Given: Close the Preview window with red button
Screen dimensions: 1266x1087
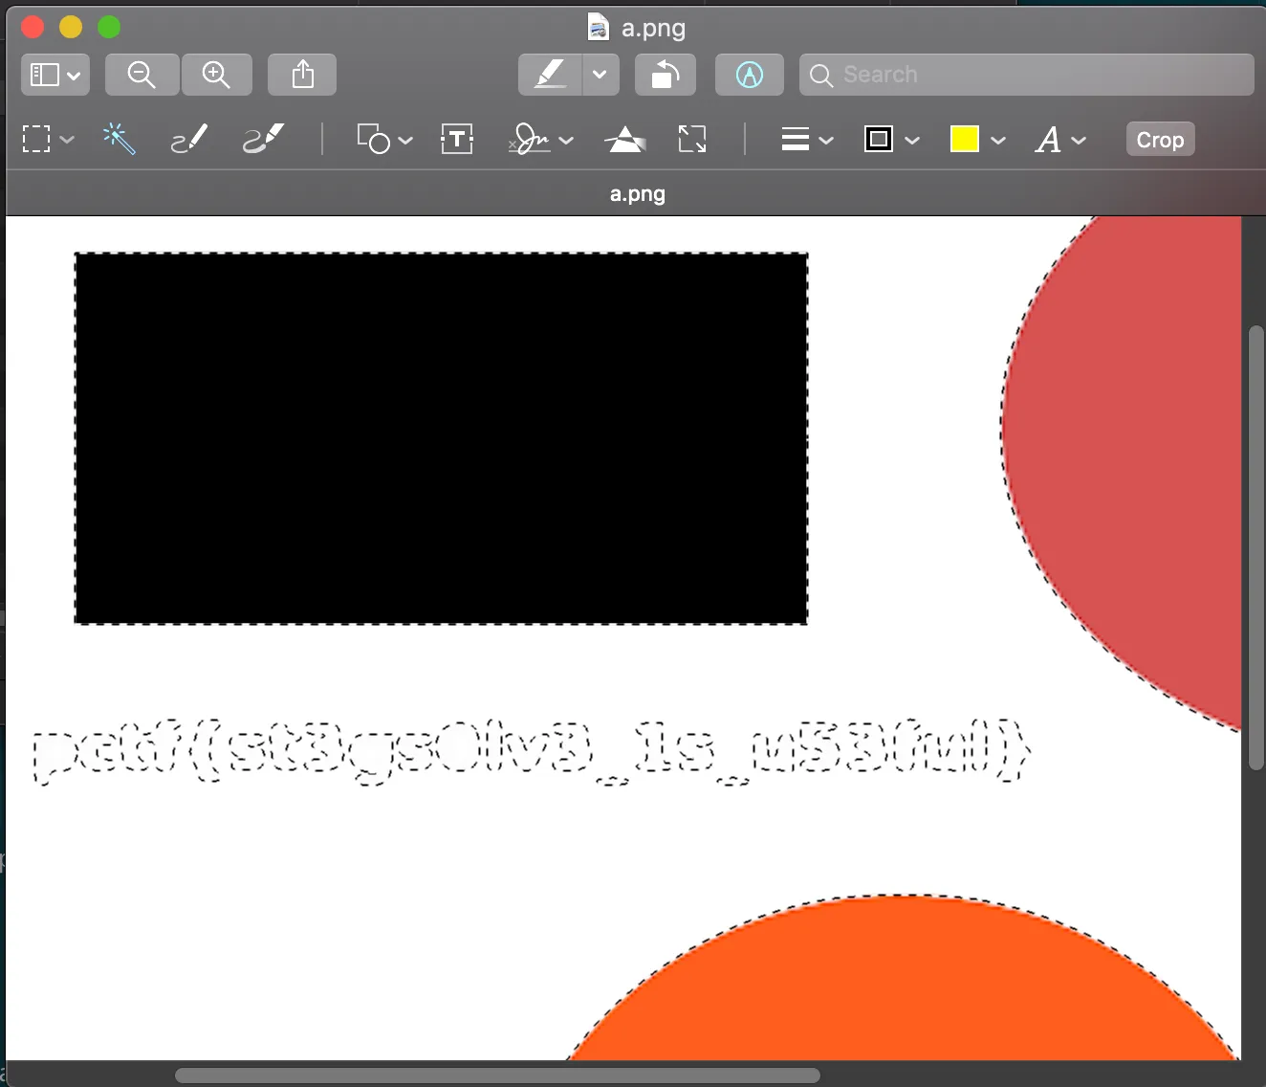Looking at the screenshot, I should pos(33,27).
